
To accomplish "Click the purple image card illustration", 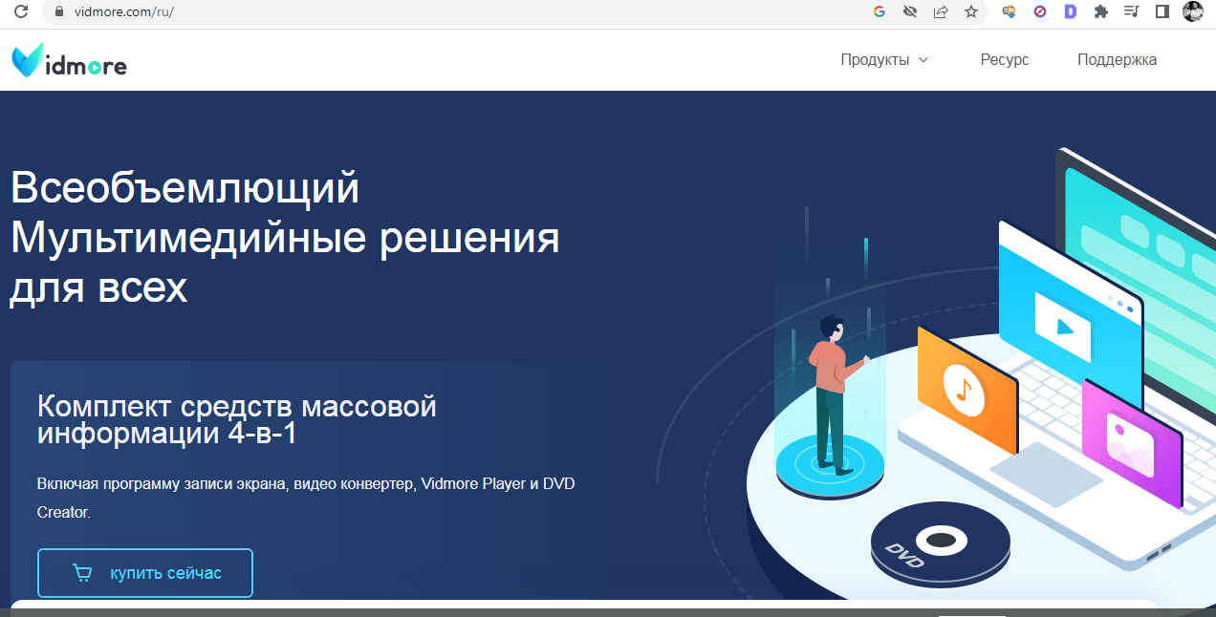I will point(1133,442).
